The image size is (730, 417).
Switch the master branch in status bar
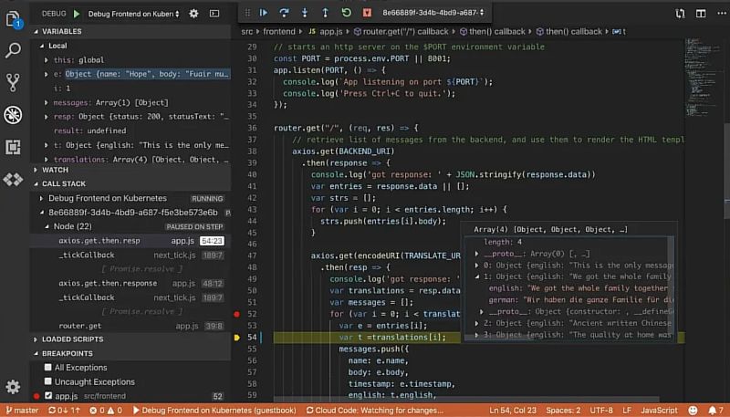pyautogui.click(x=22, y=410)
